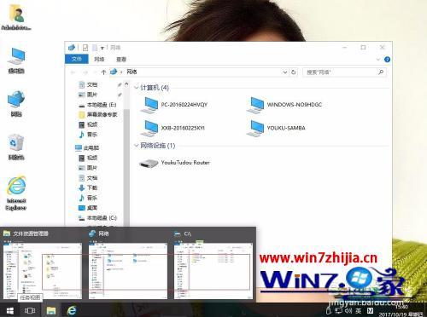Collapse the 计算机 (4) group
The width and height of the screenshot is (427, 317).
point(136,87)
